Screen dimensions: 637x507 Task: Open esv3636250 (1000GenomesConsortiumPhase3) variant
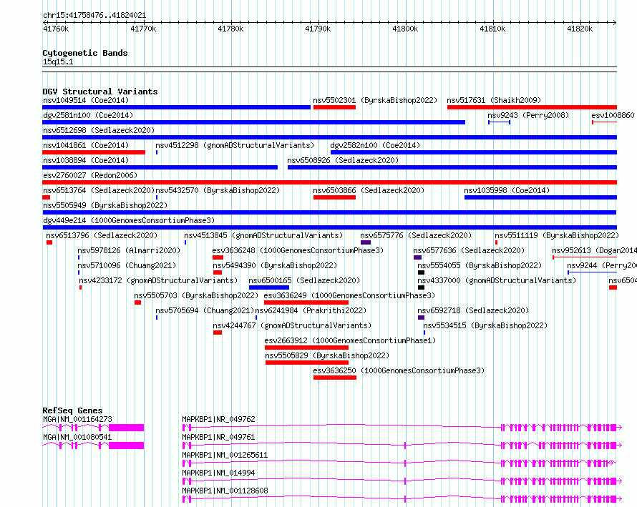coord(399,370)
